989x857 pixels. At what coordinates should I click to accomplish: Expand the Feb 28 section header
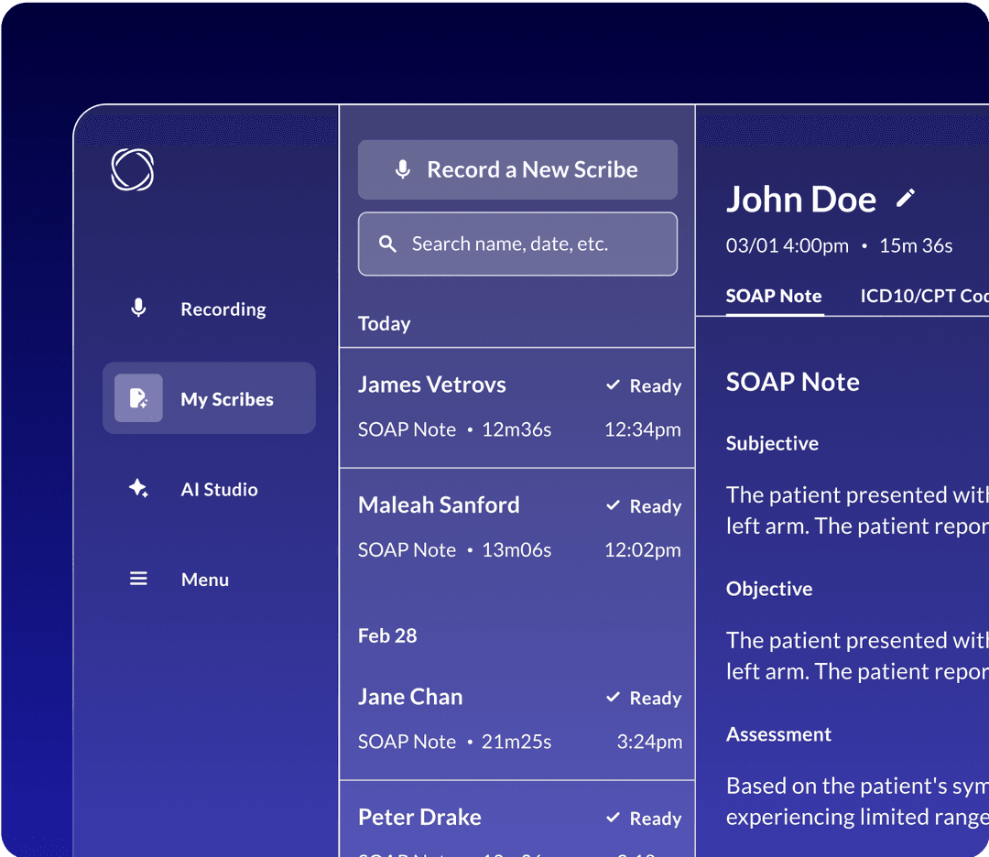pyautogui.click(x=387, y=635)
